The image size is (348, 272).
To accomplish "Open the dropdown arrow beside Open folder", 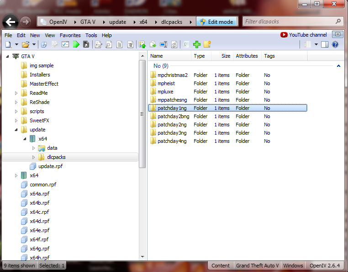I will (34, 44).
